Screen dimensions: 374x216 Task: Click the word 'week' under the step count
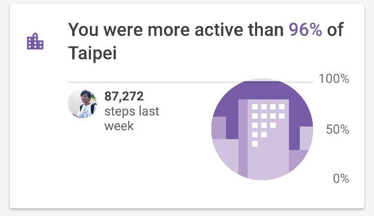(119, 126)
